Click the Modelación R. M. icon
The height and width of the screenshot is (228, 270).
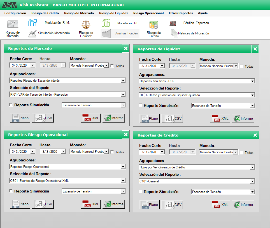[x=32, y=23]
